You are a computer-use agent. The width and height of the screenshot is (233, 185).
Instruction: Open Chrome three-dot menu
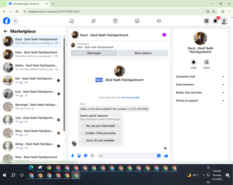(x=229, y=12)
